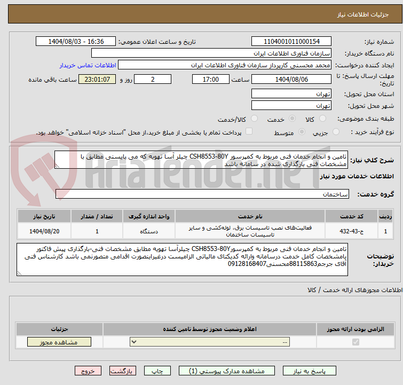Select the جزیی purchase type radio
Viewport: 403px width, 385px height.
(x=336, y=132)
